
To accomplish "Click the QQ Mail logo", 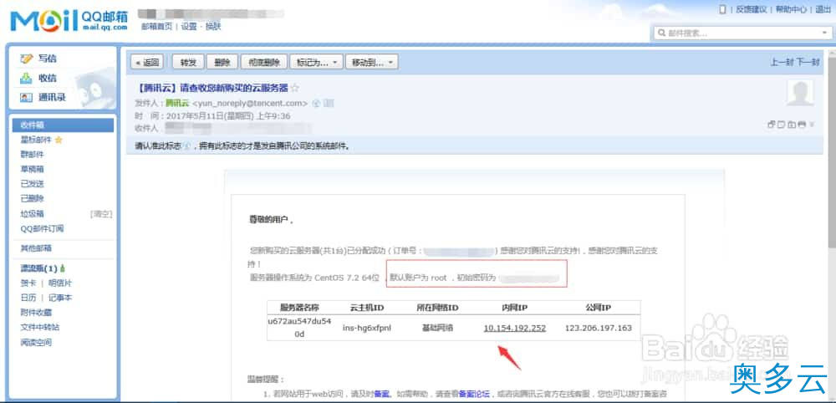I will (69, 20).
